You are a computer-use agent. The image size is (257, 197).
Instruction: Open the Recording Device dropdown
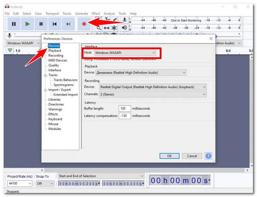pyautogui.click(x=153, y=87)
